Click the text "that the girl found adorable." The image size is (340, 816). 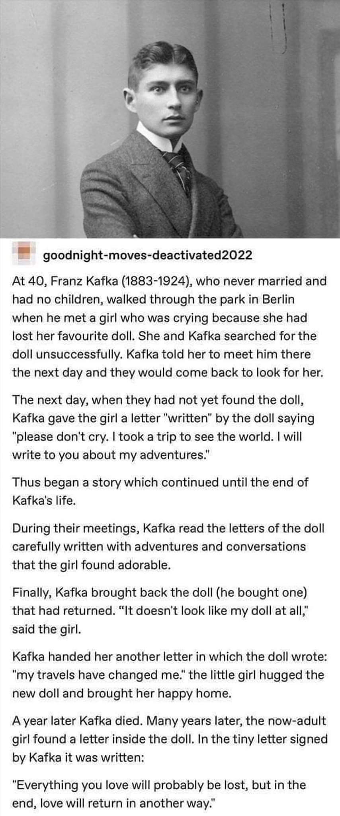click(92, 565)
